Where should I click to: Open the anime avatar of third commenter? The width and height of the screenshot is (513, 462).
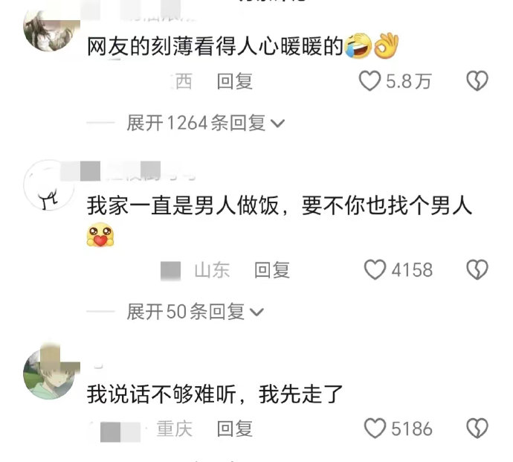coord(49,373)
